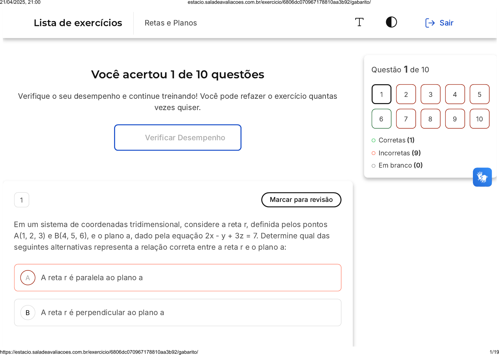
Task: Open the correct question 6 box
Action: coord(381,119)
